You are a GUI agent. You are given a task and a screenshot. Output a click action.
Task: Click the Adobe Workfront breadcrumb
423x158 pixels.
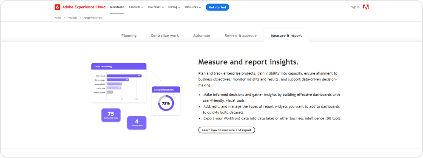tap(93, 18)
